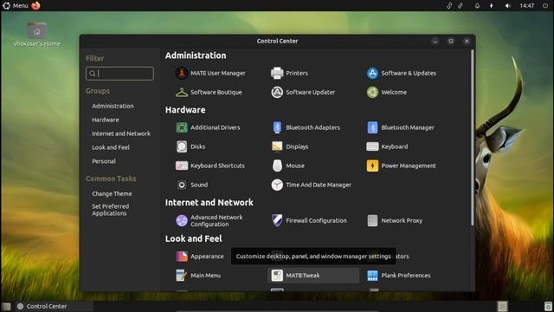554x312 pixels.
Task: Open Bluetooth Adapters icon
Action: point(277,127)
